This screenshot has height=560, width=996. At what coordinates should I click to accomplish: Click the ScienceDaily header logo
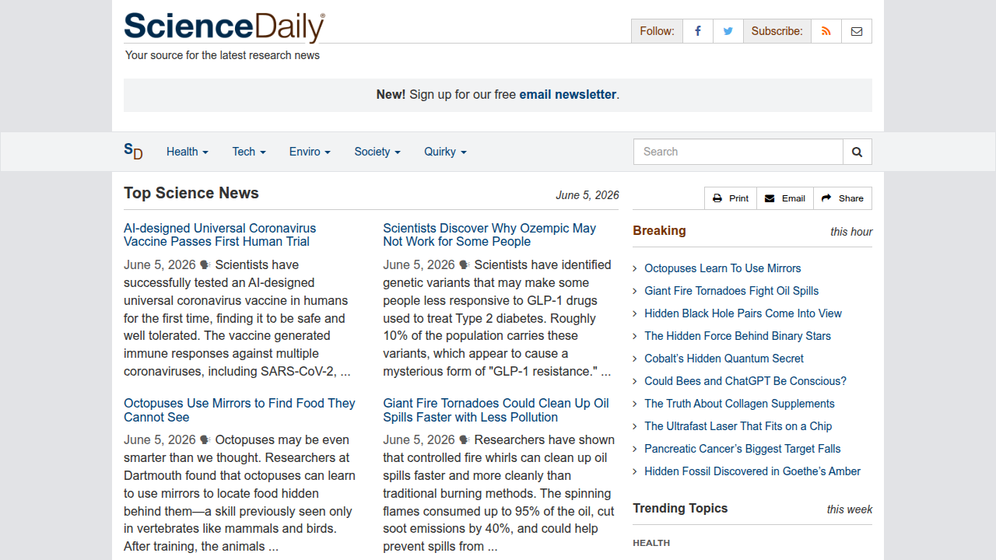(224, 27)
